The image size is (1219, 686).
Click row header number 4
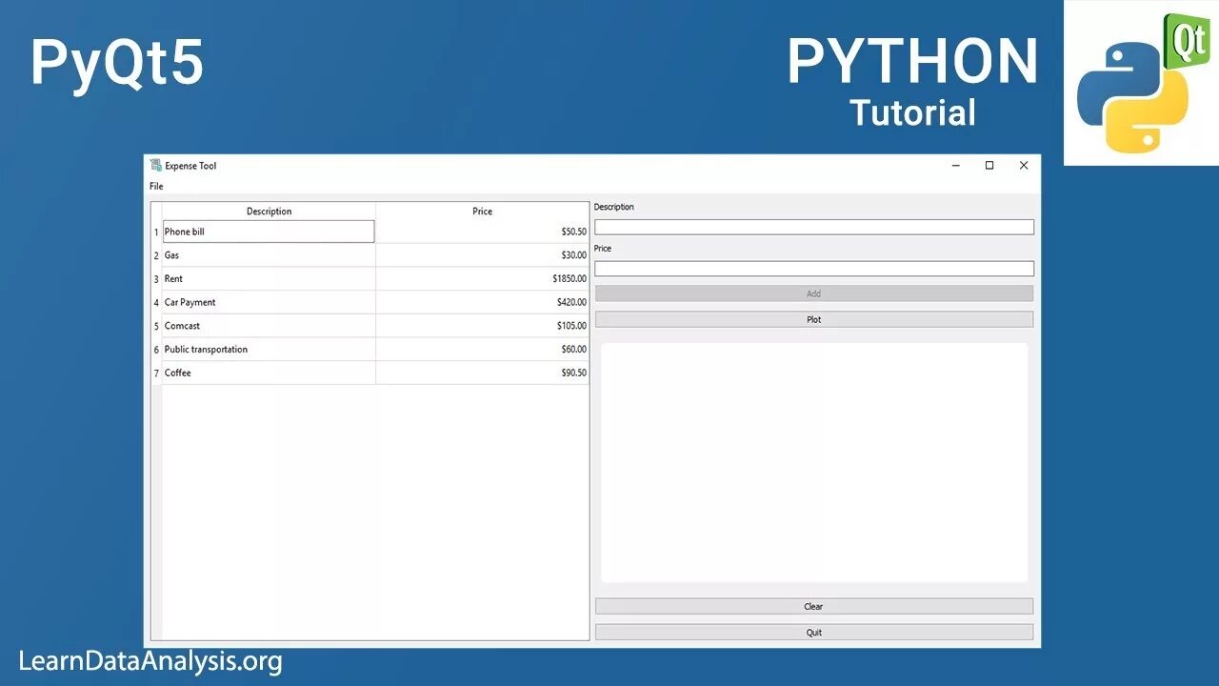(x=156, y=302)
